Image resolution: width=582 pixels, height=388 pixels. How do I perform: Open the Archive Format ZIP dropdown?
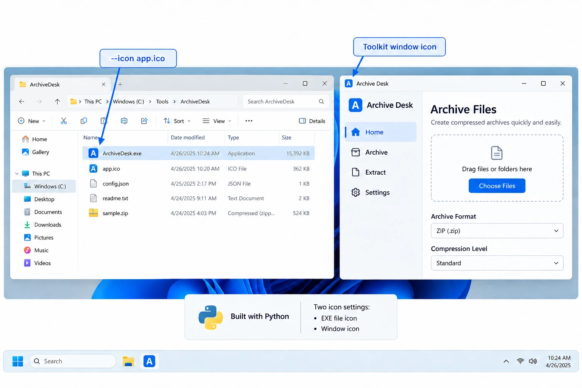point(497,231)
